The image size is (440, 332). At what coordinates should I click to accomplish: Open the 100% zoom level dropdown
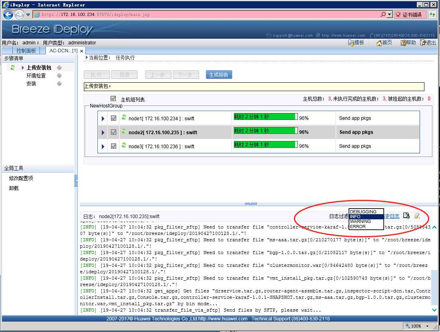pos(427,326)
